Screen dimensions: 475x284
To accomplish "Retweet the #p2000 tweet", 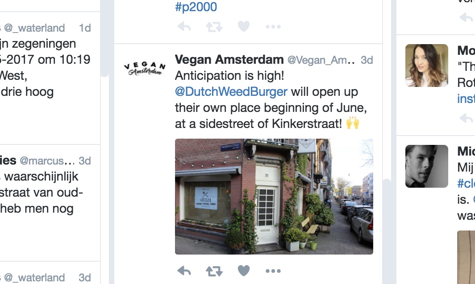I will [x=214, y=27].
